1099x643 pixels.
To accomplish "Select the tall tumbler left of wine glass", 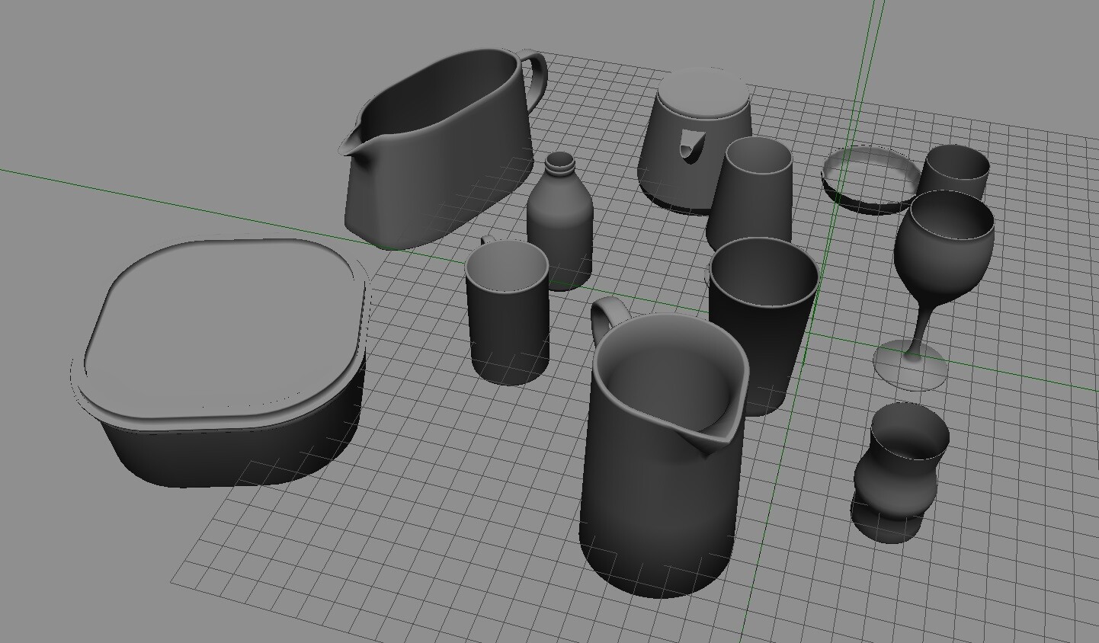I will point(755,190).
